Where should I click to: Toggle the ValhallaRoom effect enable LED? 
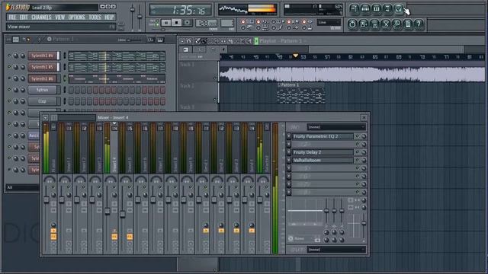coord(358,161)
